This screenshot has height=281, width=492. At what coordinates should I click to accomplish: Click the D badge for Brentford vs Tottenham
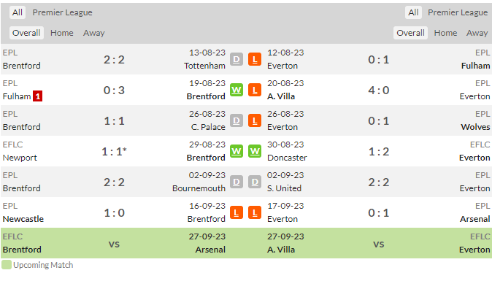237,59
